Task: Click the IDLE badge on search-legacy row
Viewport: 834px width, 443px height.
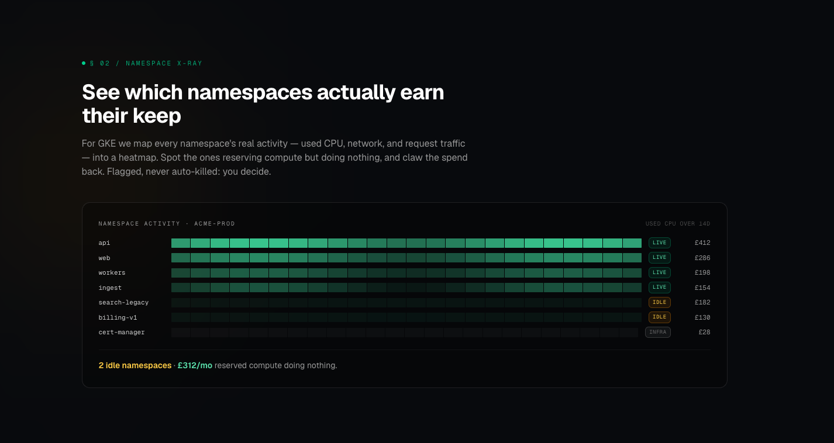Action: 659,302
